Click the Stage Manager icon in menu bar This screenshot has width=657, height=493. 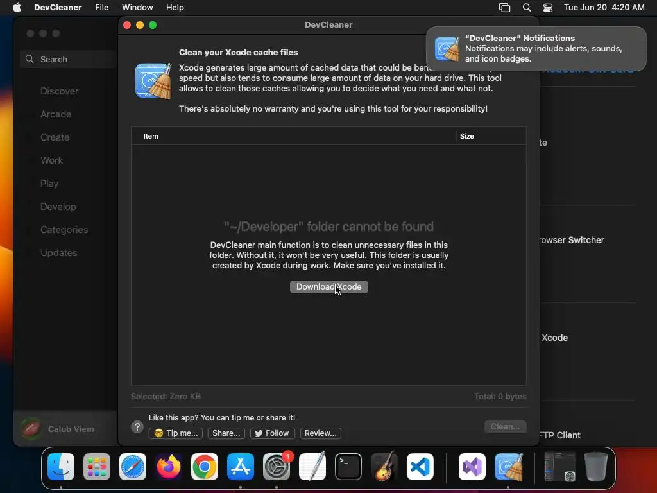[504, 8]
